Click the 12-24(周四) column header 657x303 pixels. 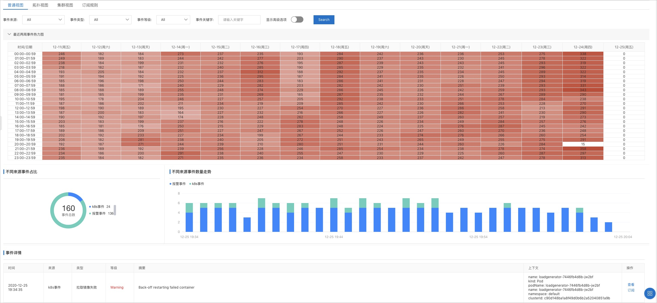pos(583,47)
